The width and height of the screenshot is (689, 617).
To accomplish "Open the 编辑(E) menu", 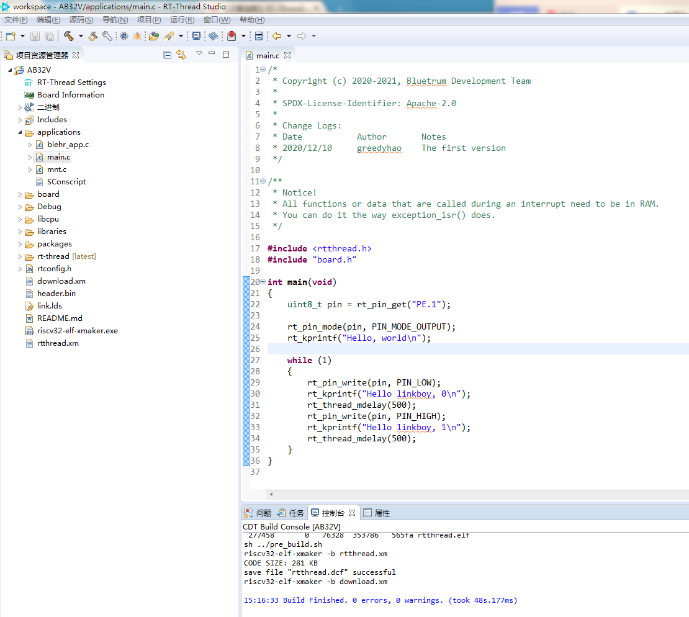I will click(48, 20).
